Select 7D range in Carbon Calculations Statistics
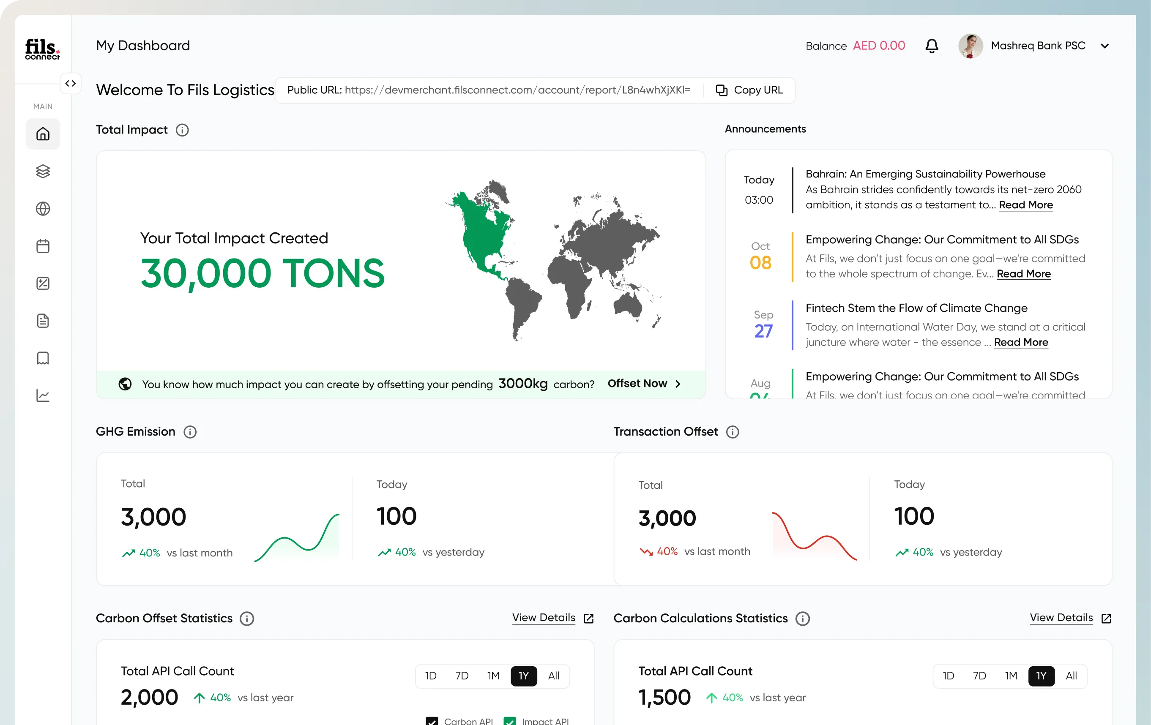 tap(979, 676)
